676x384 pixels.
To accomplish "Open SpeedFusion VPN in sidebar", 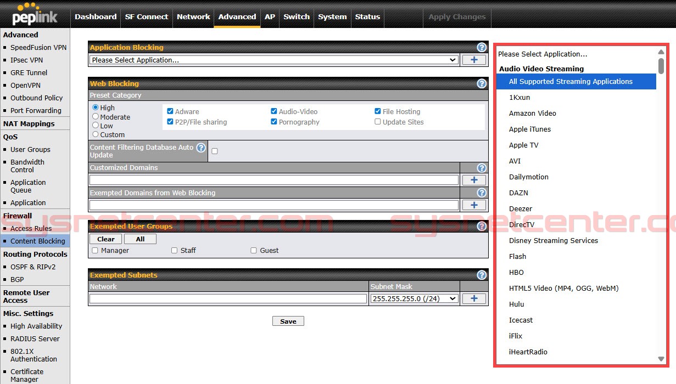I will pyautogui.click(x=38, y=48).
